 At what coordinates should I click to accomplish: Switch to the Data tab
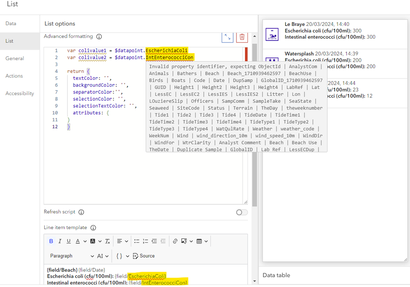coord(20,23)
